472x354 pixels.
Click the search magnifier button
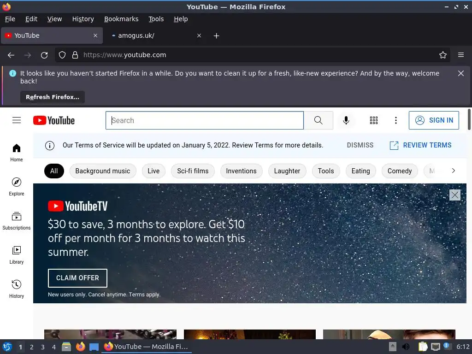point(318,120)
